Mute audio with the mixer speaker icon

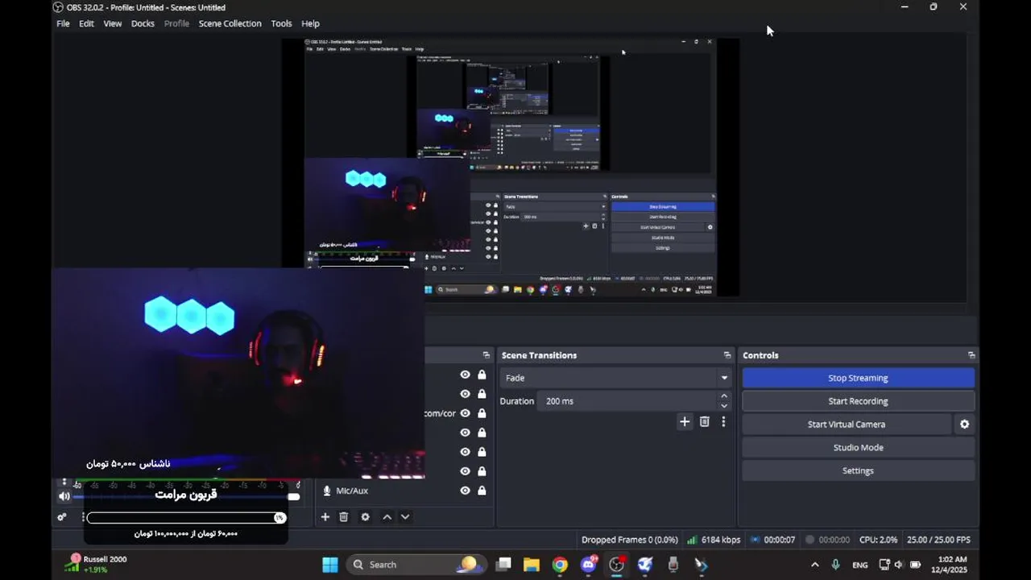point(64,496)
